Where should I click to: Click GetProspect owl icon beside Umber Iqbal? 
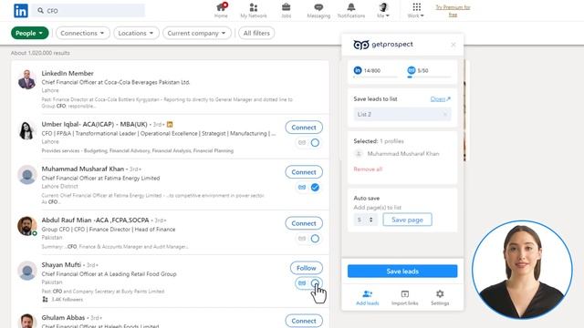(x=302, y=143)
